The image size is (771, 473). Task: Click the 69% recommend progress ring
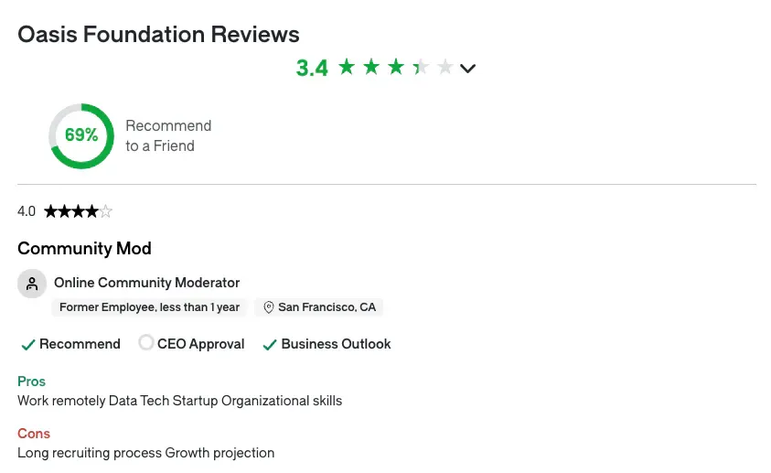coord(81,135)
